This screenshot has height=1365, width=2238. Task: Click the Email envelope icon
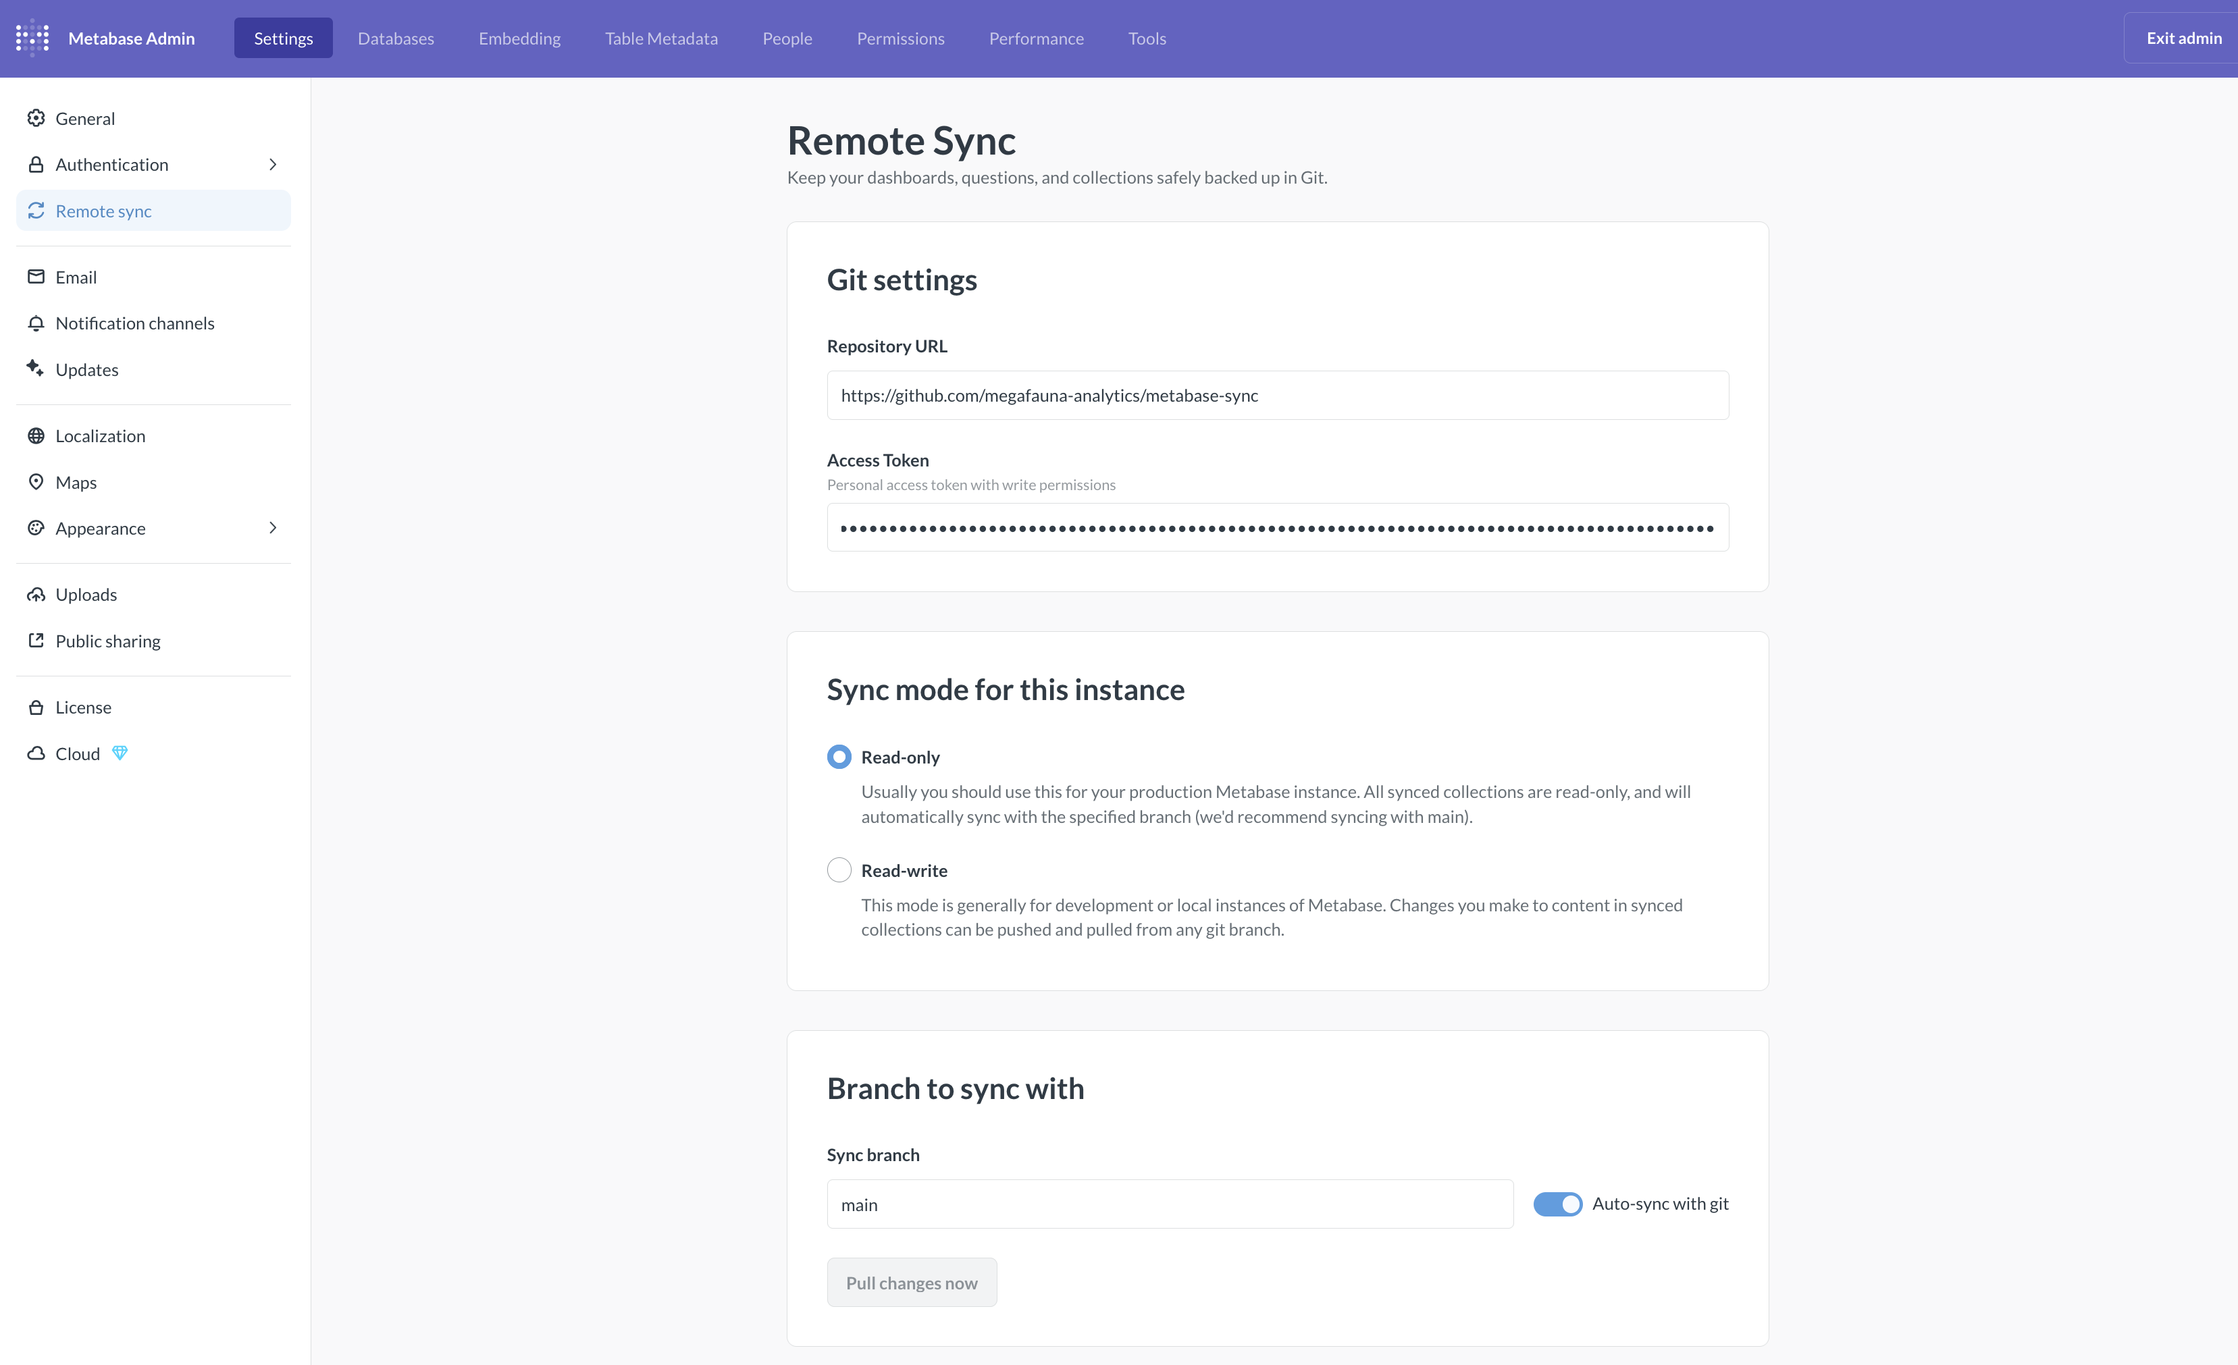pyautogui.click(x=36, y=277)
